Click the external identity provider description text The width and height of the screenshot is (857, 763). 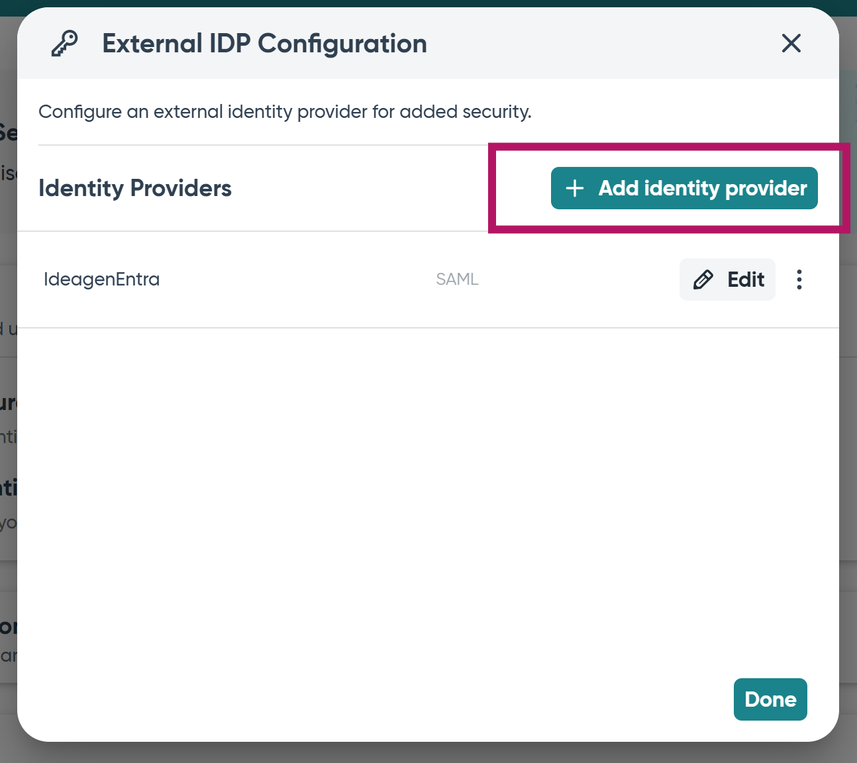coord(285,111)
